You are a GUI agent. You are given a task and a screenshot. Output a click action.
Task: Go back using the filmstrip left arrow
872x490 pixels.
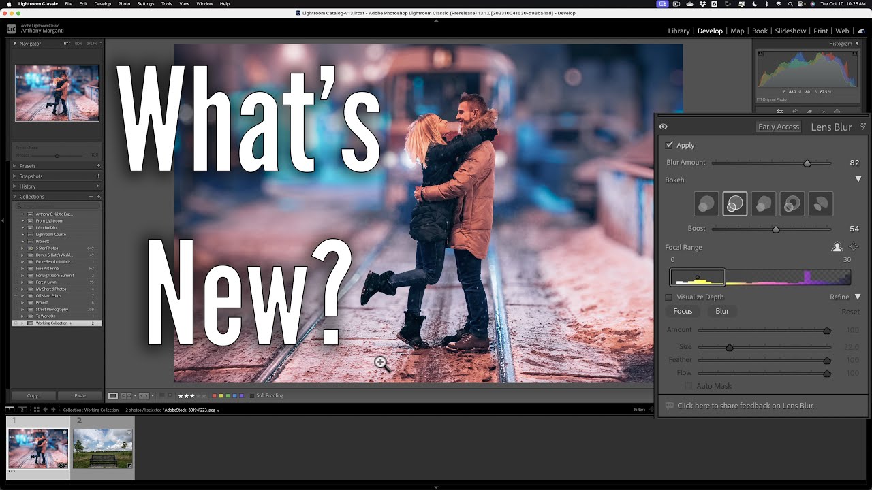pos(46,410)
